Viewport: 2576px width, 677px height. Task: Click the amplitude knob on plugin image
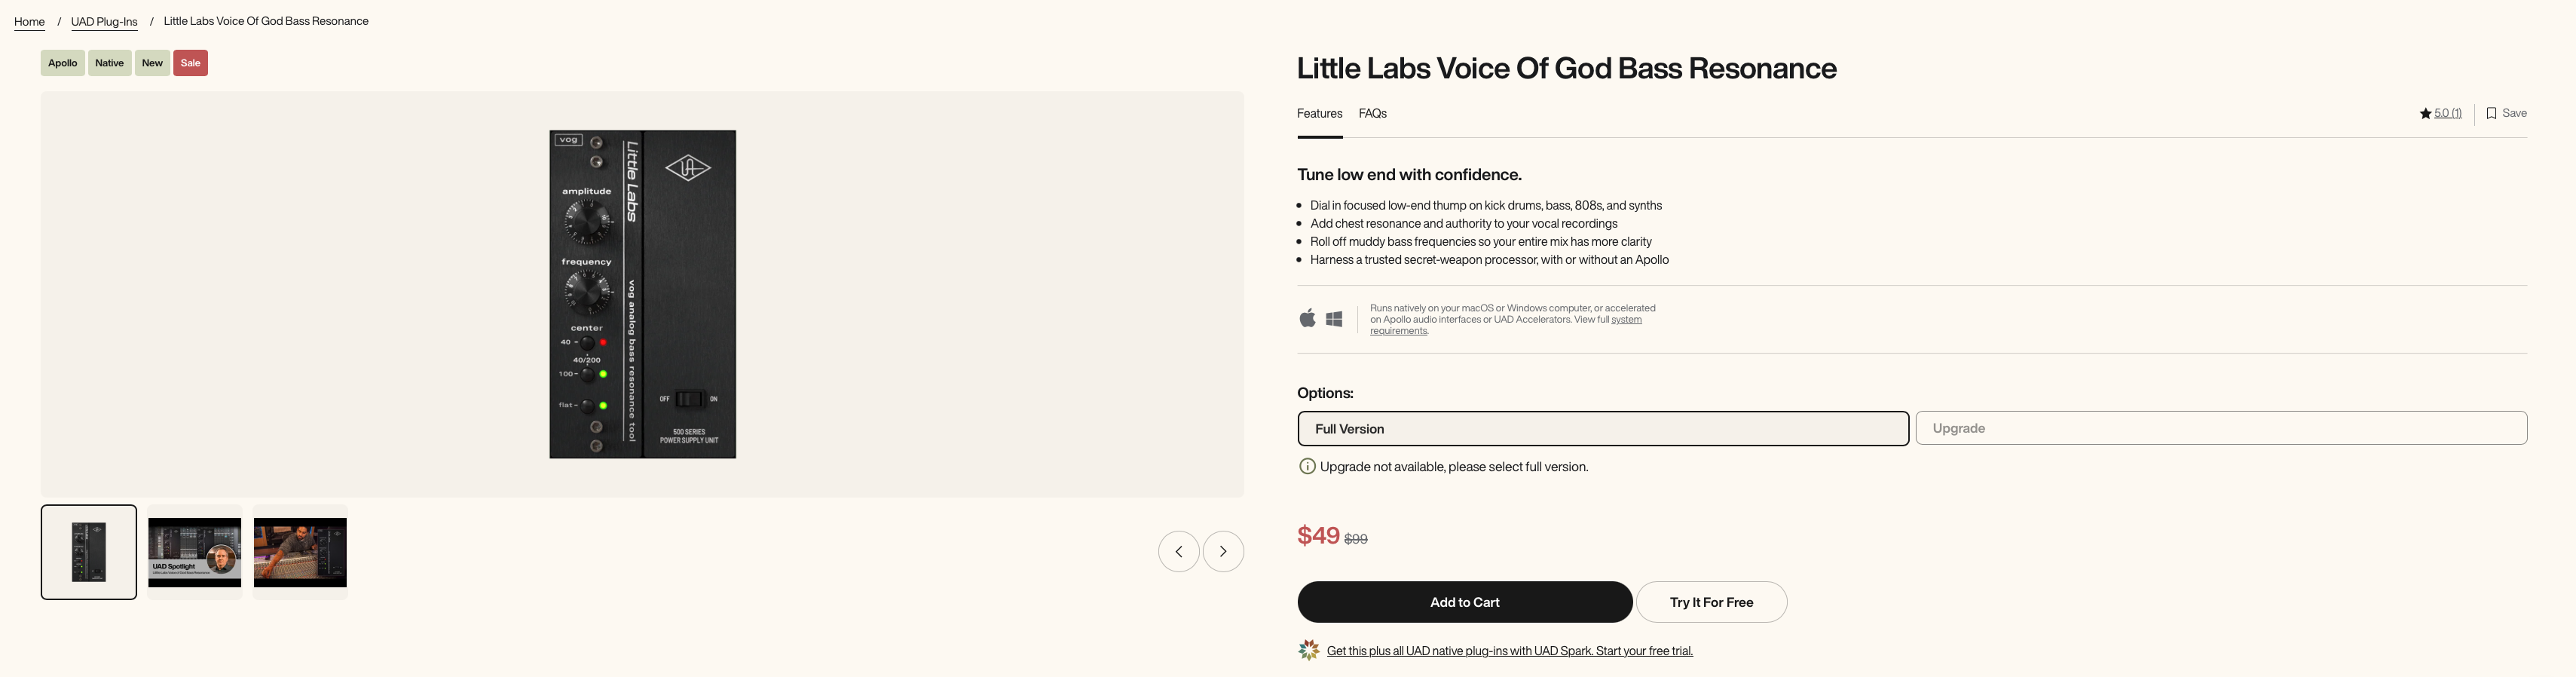[587, 221]
